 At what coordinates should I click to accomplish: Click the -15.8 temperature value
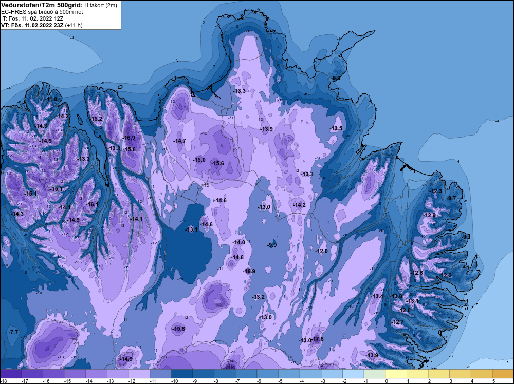pos(179,329)
